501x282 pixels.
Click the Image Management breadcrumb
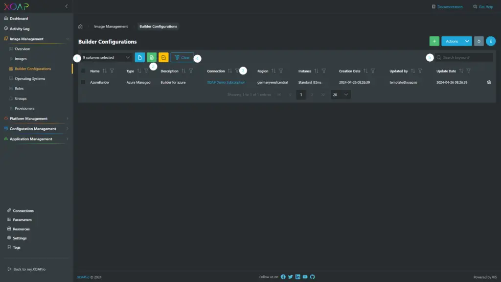coord(111,26)
